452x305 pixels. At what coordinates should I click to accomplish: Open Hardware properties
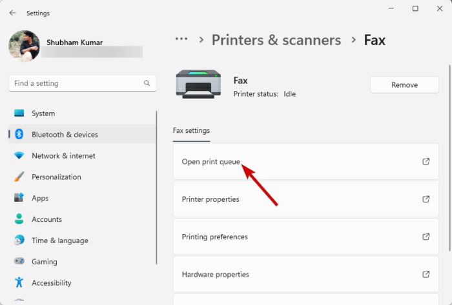pos(306,274)
